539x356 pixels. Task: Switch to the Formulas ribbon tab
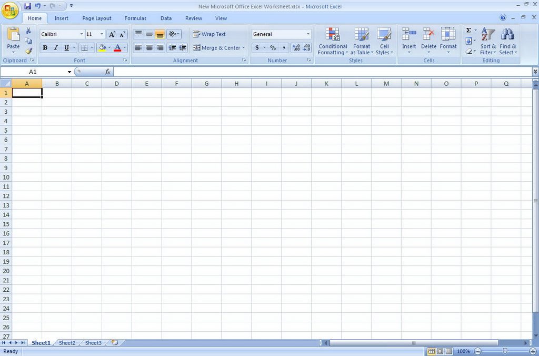[x=135, y=17]
